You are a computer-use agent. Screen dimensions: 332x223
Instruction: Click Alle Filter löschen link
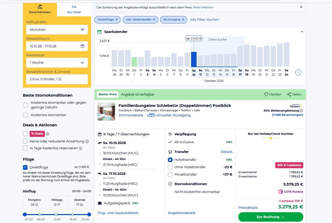click(x=205, y=20)
